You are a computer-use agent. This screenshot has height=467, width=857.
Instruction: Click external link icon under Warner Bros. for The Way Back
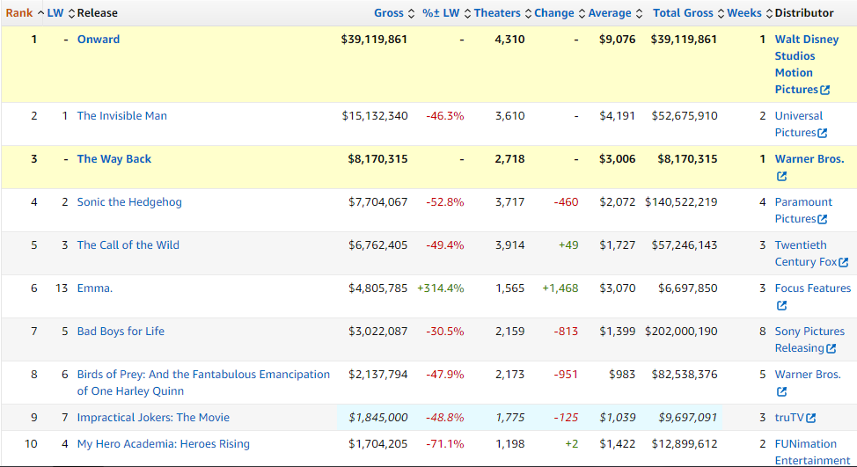tap(781, 177)
